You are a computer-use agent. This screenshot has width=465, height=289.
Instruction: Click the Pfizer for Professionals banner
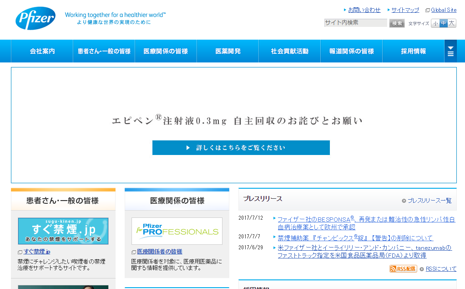pos(177,231)
